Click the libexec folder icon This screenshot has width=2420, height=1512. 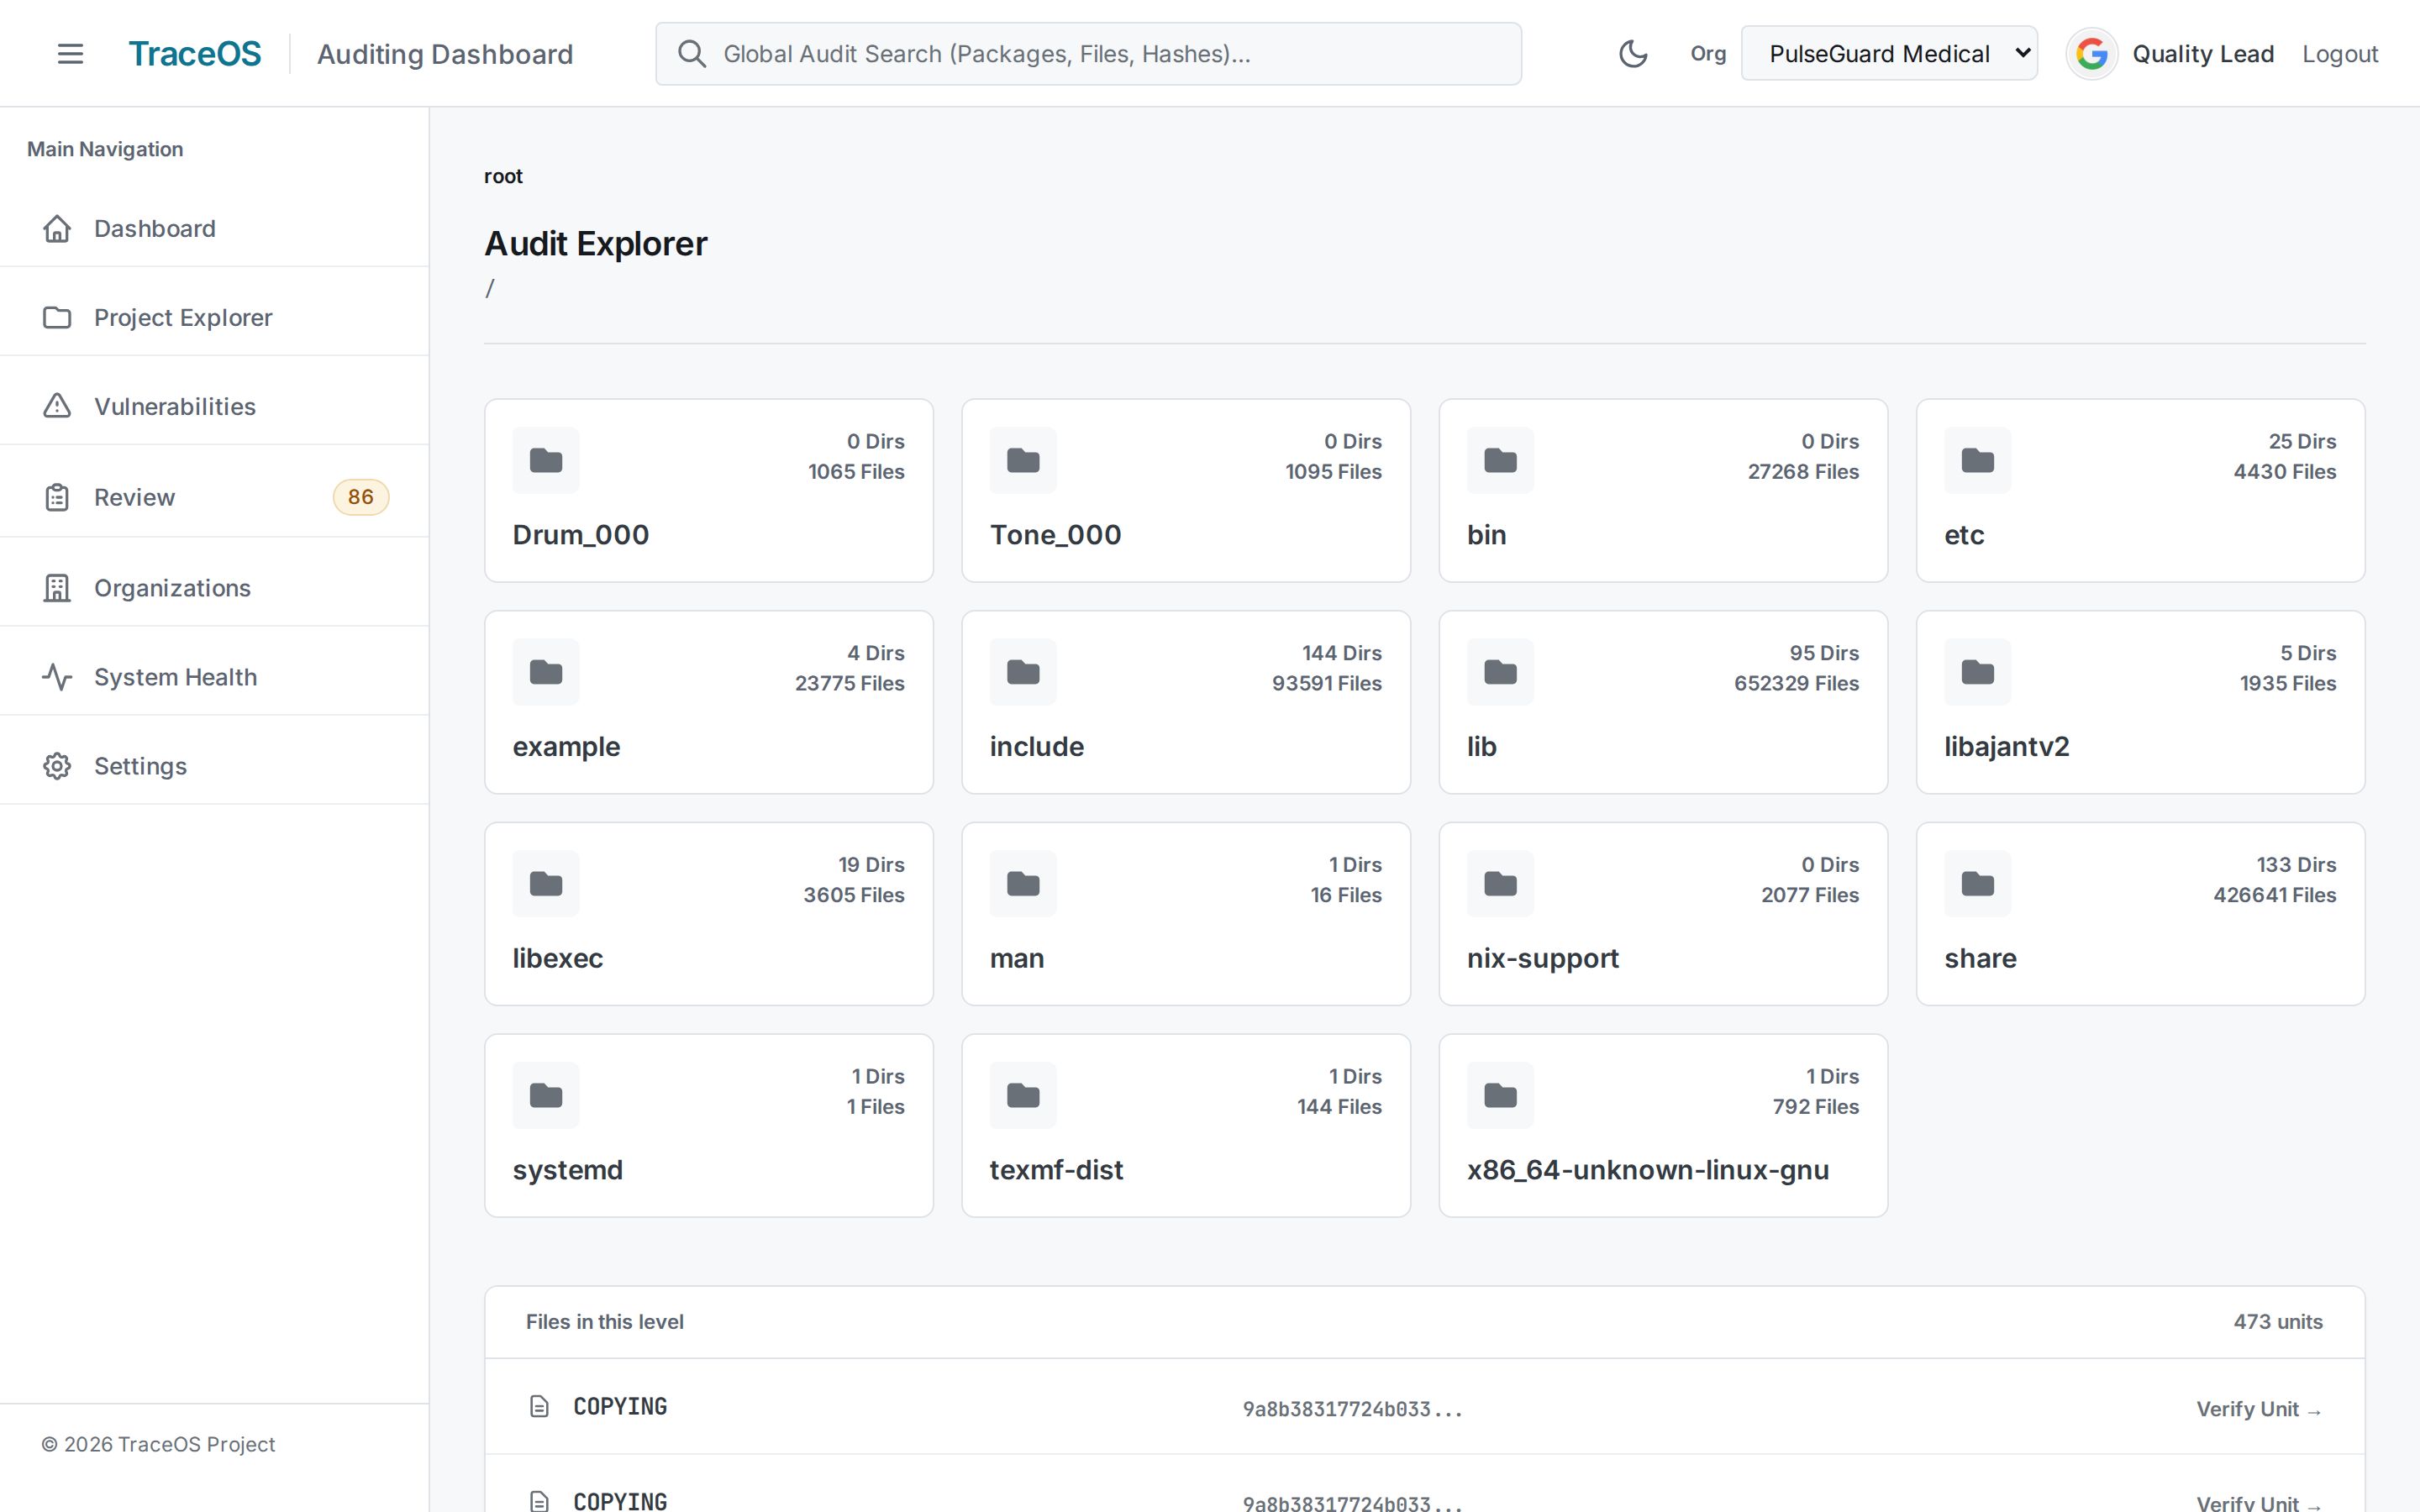coord(546,884)
